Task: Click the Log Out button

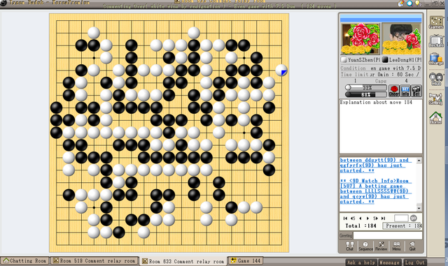Action: coord(414,263)
